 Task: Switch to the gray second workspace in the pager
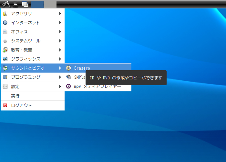[x=50, y=4]
